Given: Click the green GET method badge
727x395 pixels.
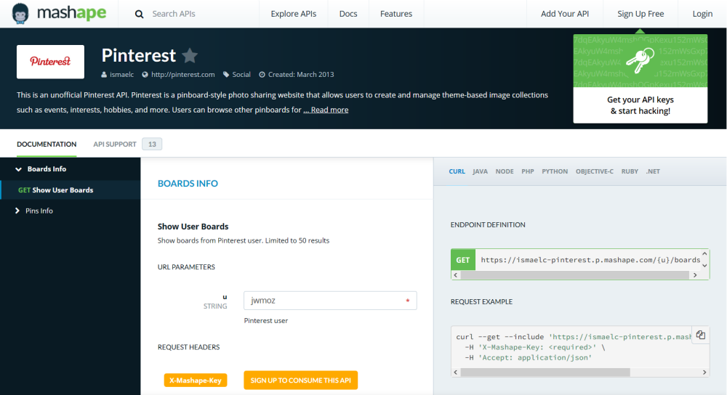Looking at the screenshot, I should pos(462,260).
